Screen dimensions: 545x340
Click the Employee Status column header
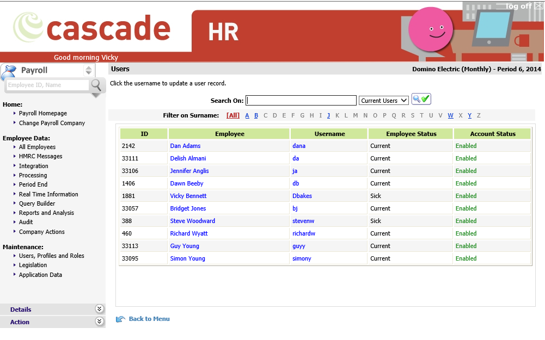click(x=411, y=134)
